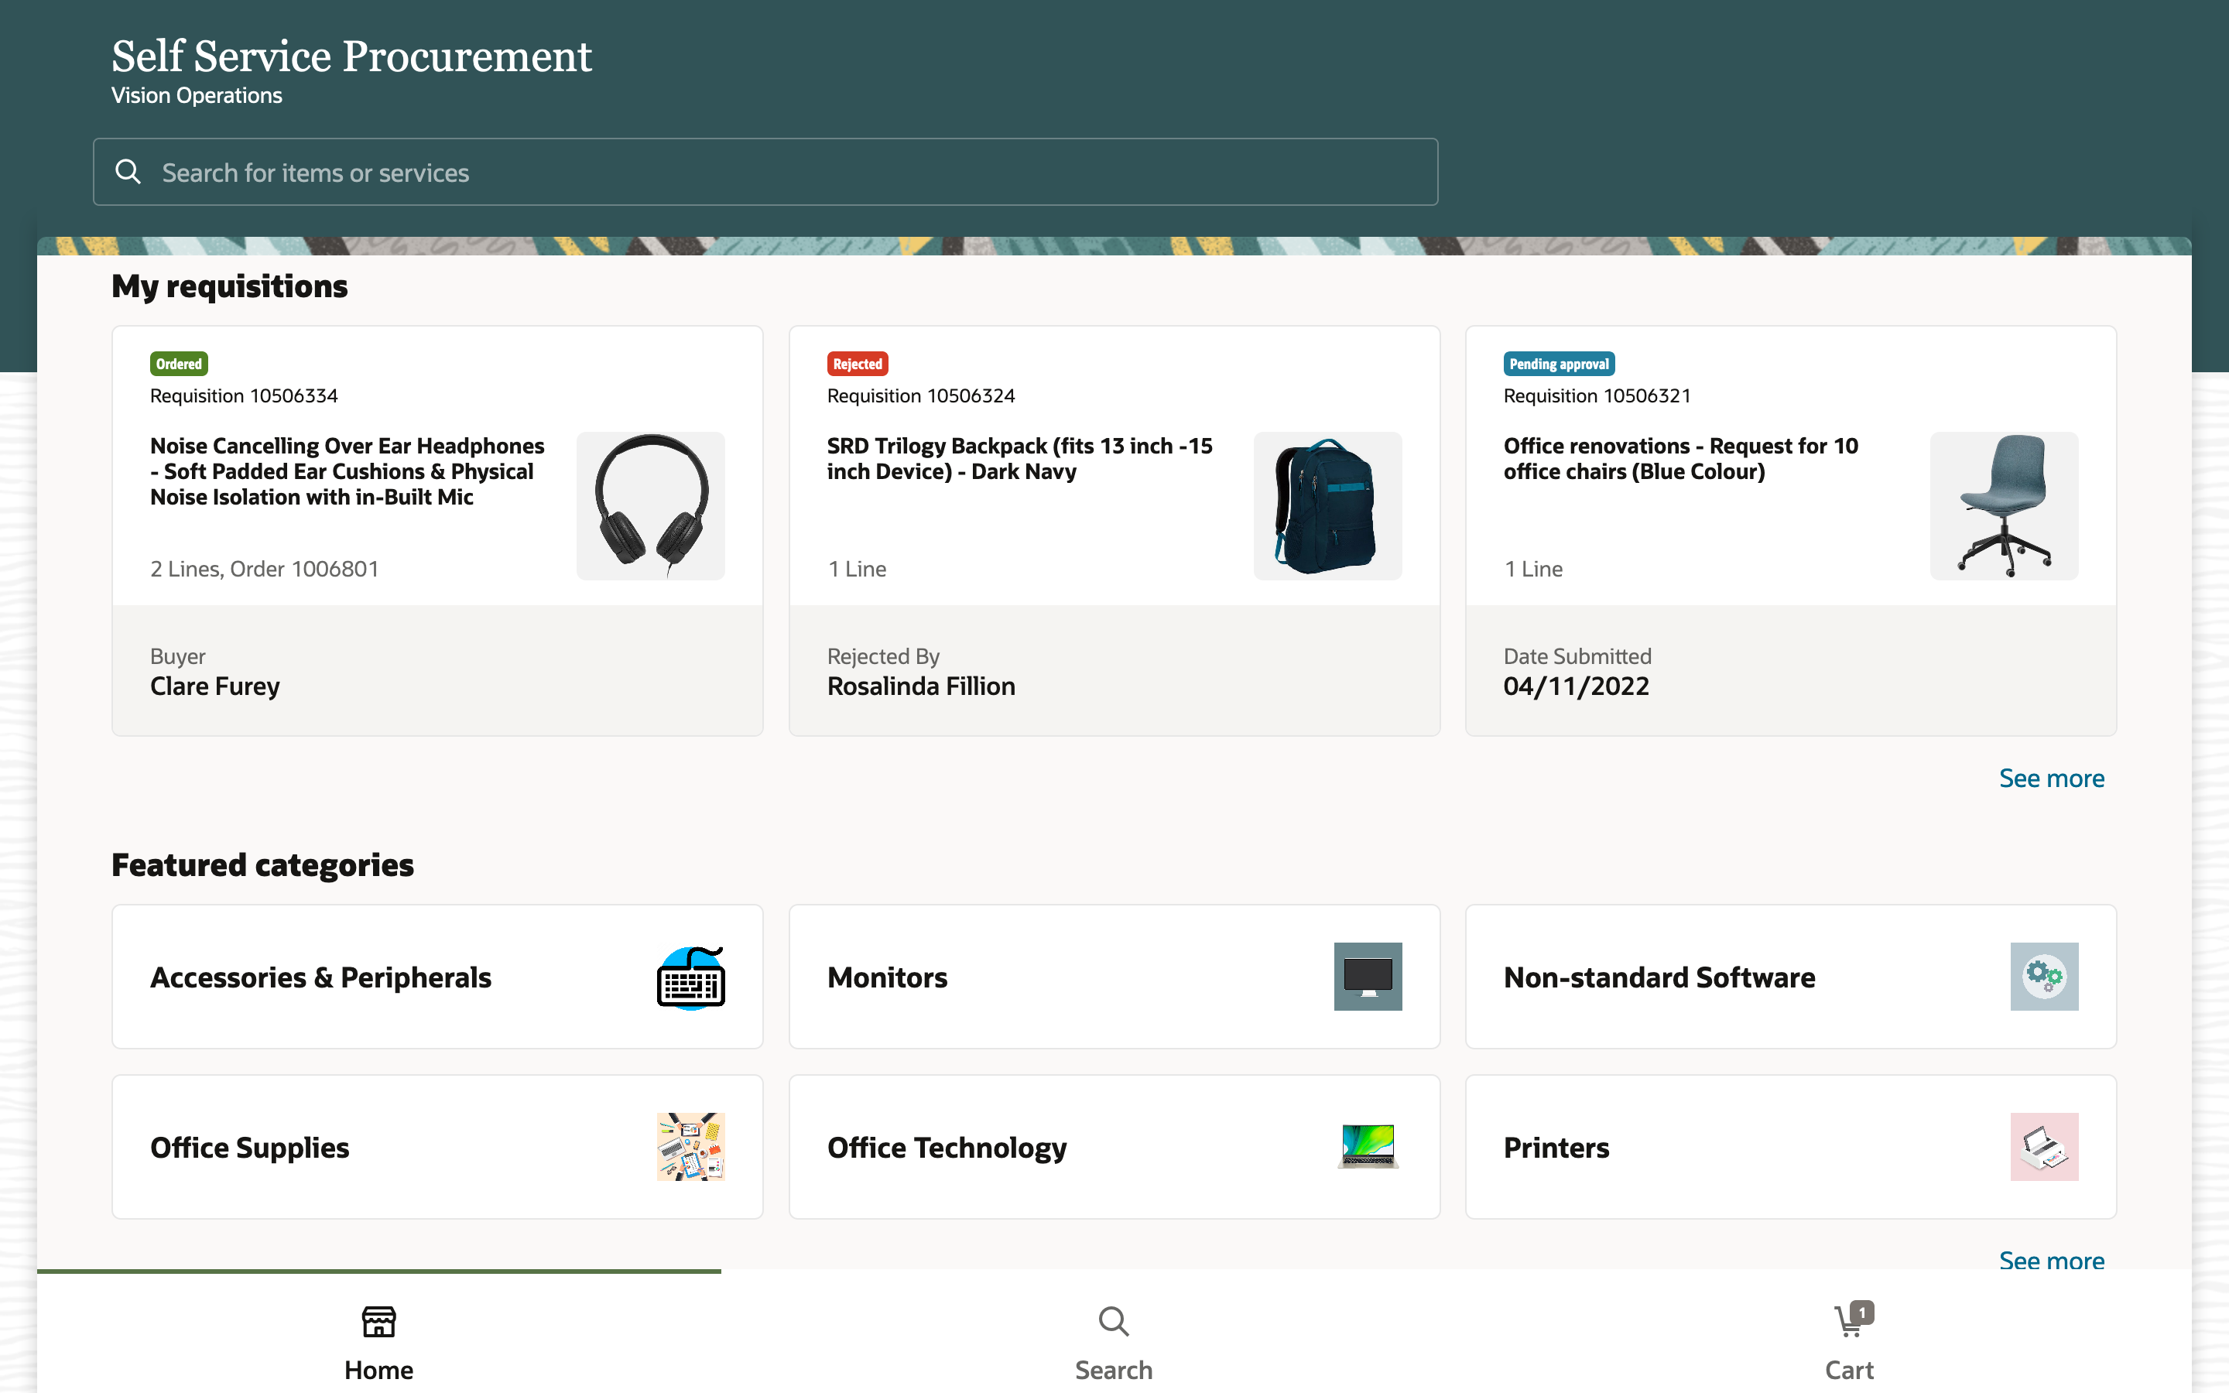Open the Office Technology category

(1114, 1147)
